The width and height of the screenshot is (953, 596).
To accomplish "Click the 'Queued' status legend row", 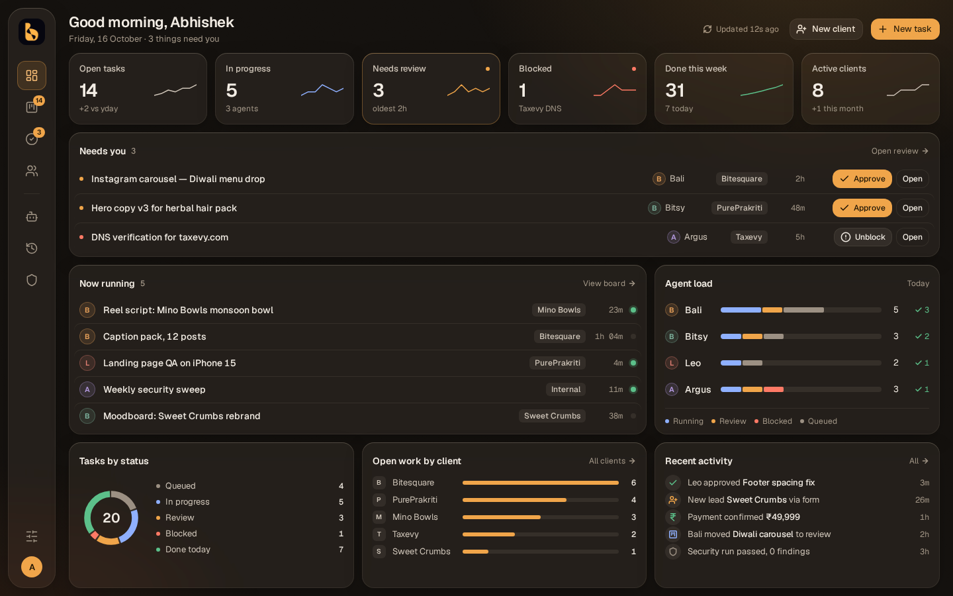I will 250,486.
